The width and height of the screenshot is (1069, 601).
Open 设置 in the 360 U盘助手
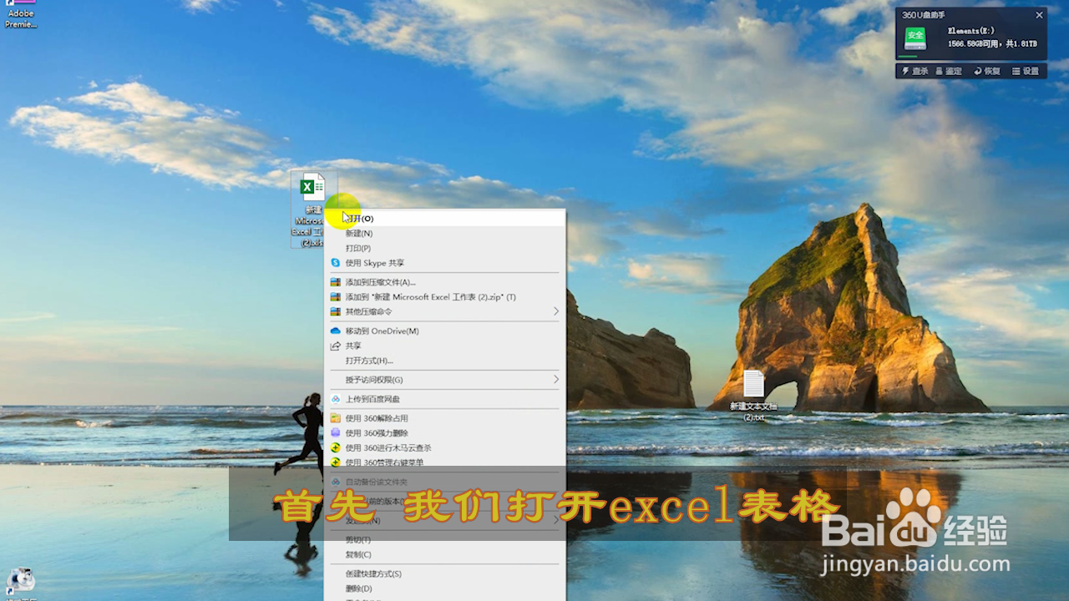(1026, 71)
